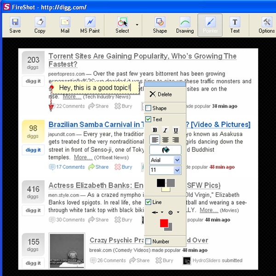Open the font size 11 dropdown
This screenshot has width=276, height=276.
[x=177, y=170]
